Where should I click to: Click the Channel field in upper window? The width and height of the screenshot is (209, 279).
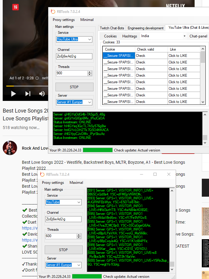click(74, 56)
